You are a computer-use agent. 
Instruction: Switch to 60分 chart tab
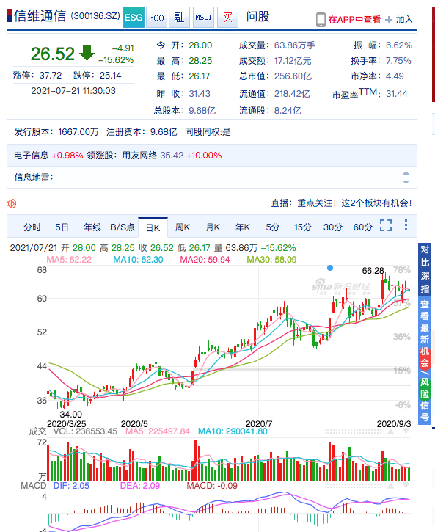[x=363, y=227]
